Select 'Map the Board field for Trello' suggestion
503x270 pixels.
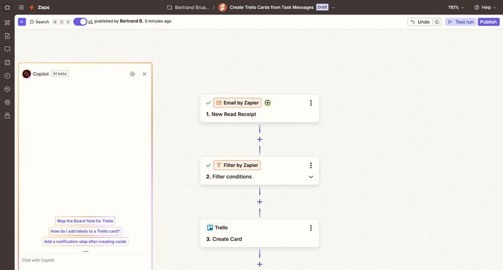[x=85, y=221]
